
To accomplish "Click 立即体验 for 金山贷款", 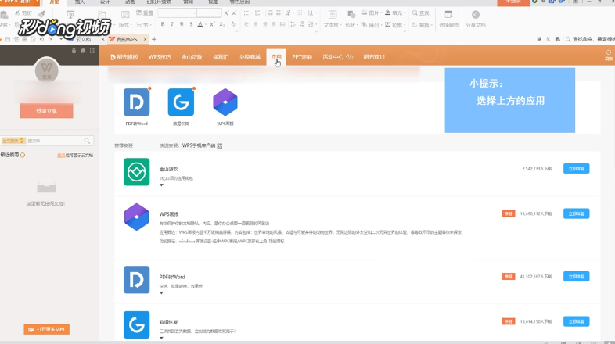I will [x=576, y=168].
